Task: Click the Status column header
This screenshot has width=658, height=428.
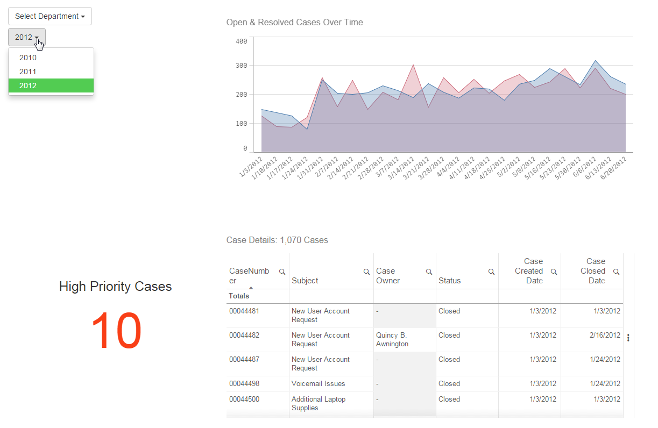Action: (x=449, y=281)
